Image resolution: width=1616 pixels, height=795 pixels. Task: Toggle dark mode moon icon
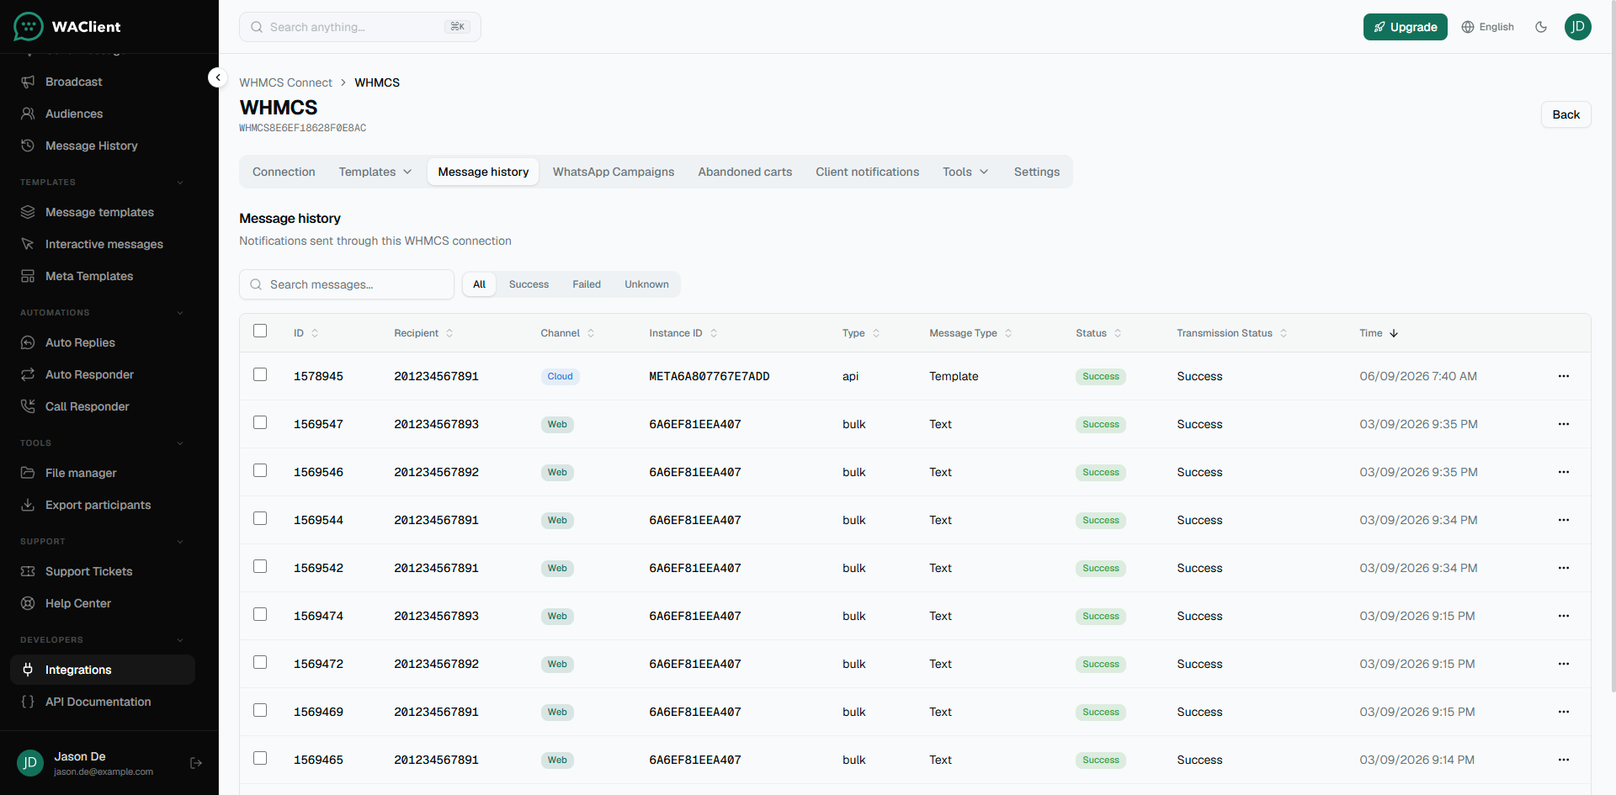pyautogui.click(x=1541, y=27)
